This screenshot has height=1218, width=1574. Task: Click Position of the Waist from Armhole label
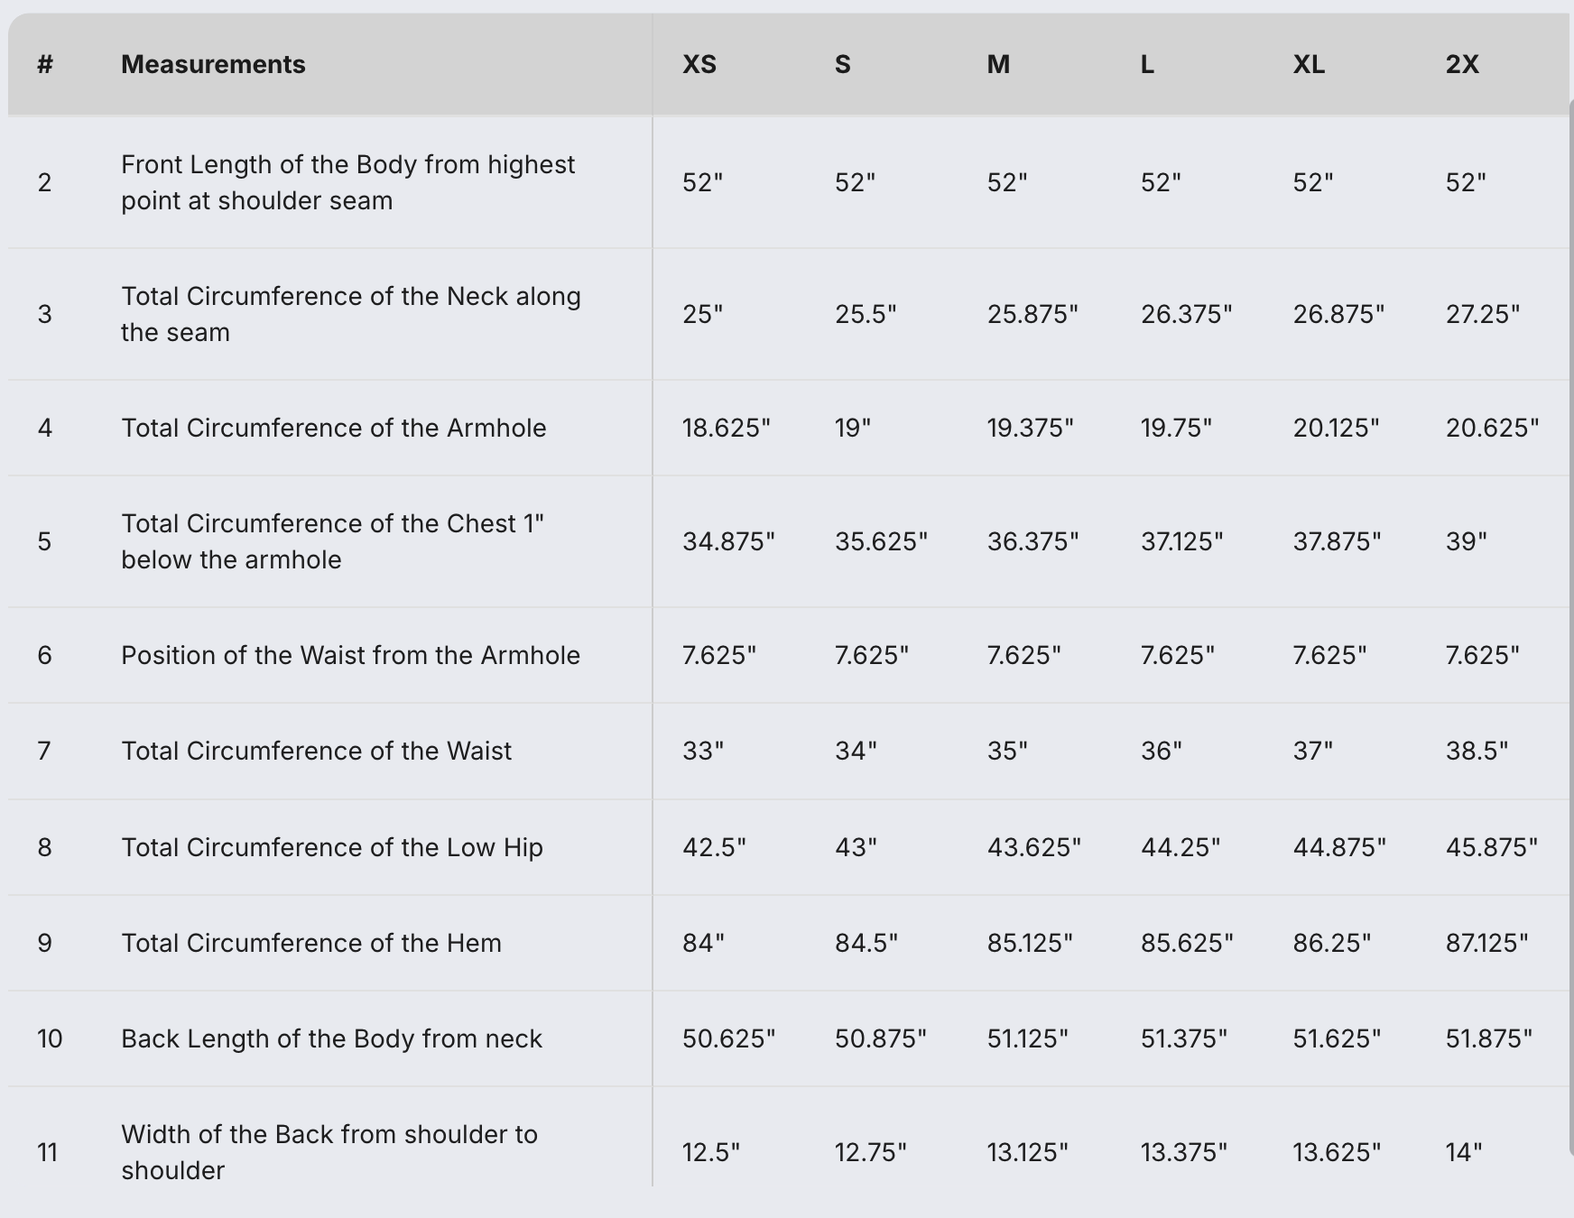(350, 655)
